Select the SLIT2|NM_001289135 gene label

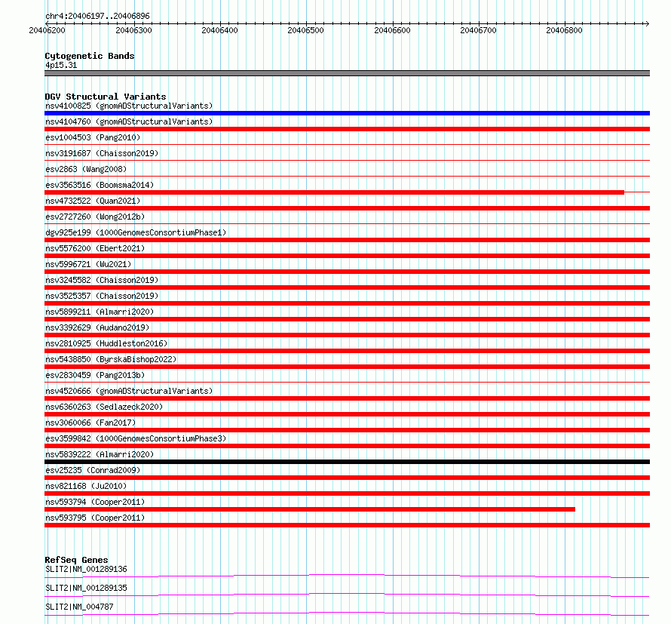tap(86, 588)
